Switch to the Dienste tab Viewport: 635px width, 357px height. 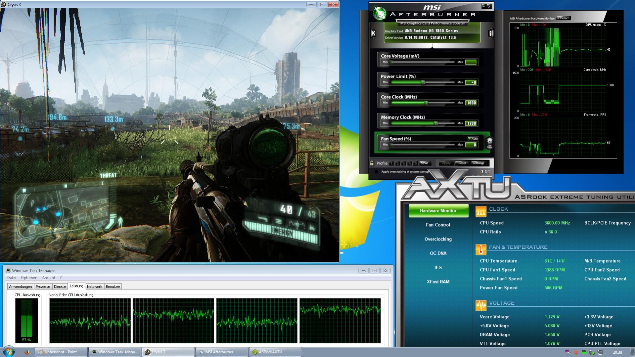pyautogui.click(x=60, y=287)
